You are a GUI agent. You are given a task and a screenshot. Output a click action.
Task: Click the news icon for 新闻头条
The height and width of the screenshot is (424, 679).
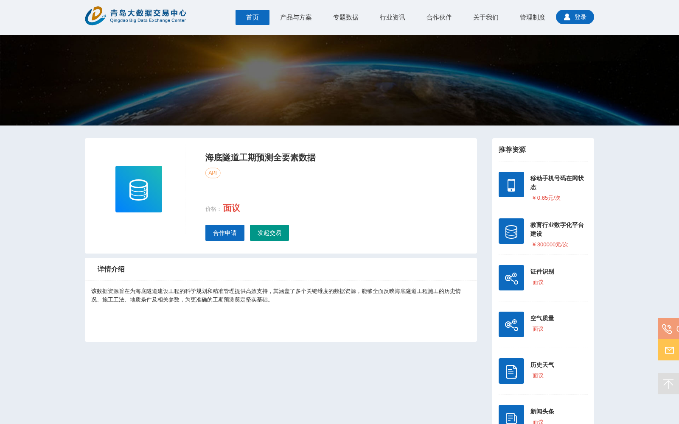pos(511,415)
